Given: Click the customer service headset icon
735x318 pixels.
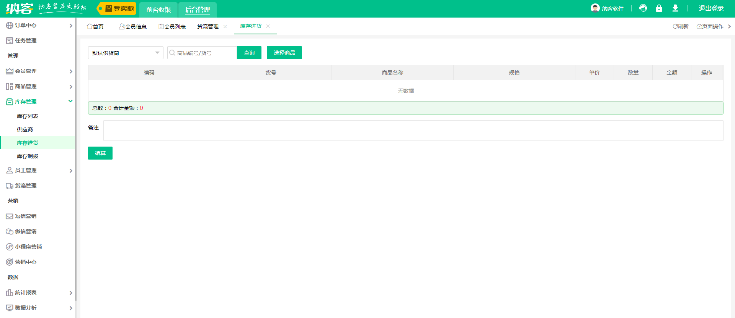Looking at the screenshot, I should coord(643,8).
